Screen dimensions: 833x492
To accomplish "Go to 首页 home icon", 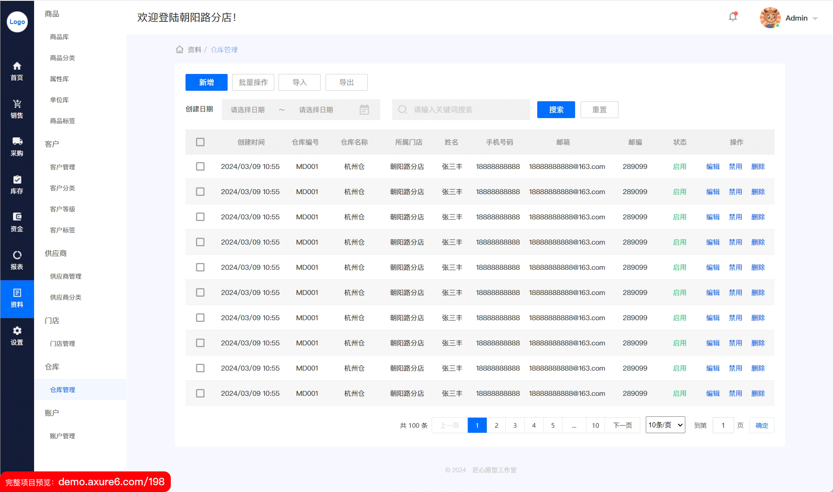I will click(x=17, y=66).
